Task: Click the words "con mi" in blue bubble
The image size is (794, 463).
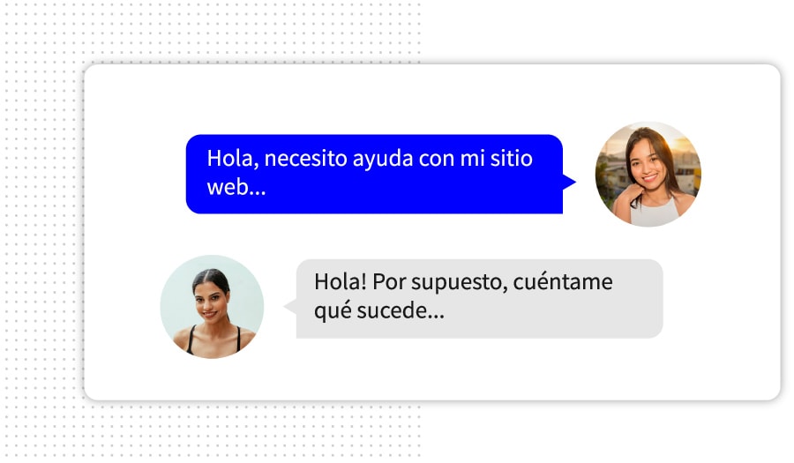Action: pos(452,159)
